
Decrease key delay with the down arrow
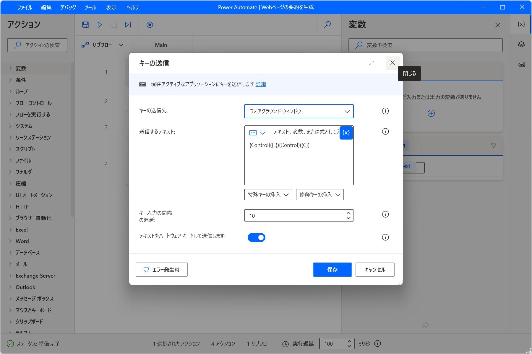[x=348, y=218]
